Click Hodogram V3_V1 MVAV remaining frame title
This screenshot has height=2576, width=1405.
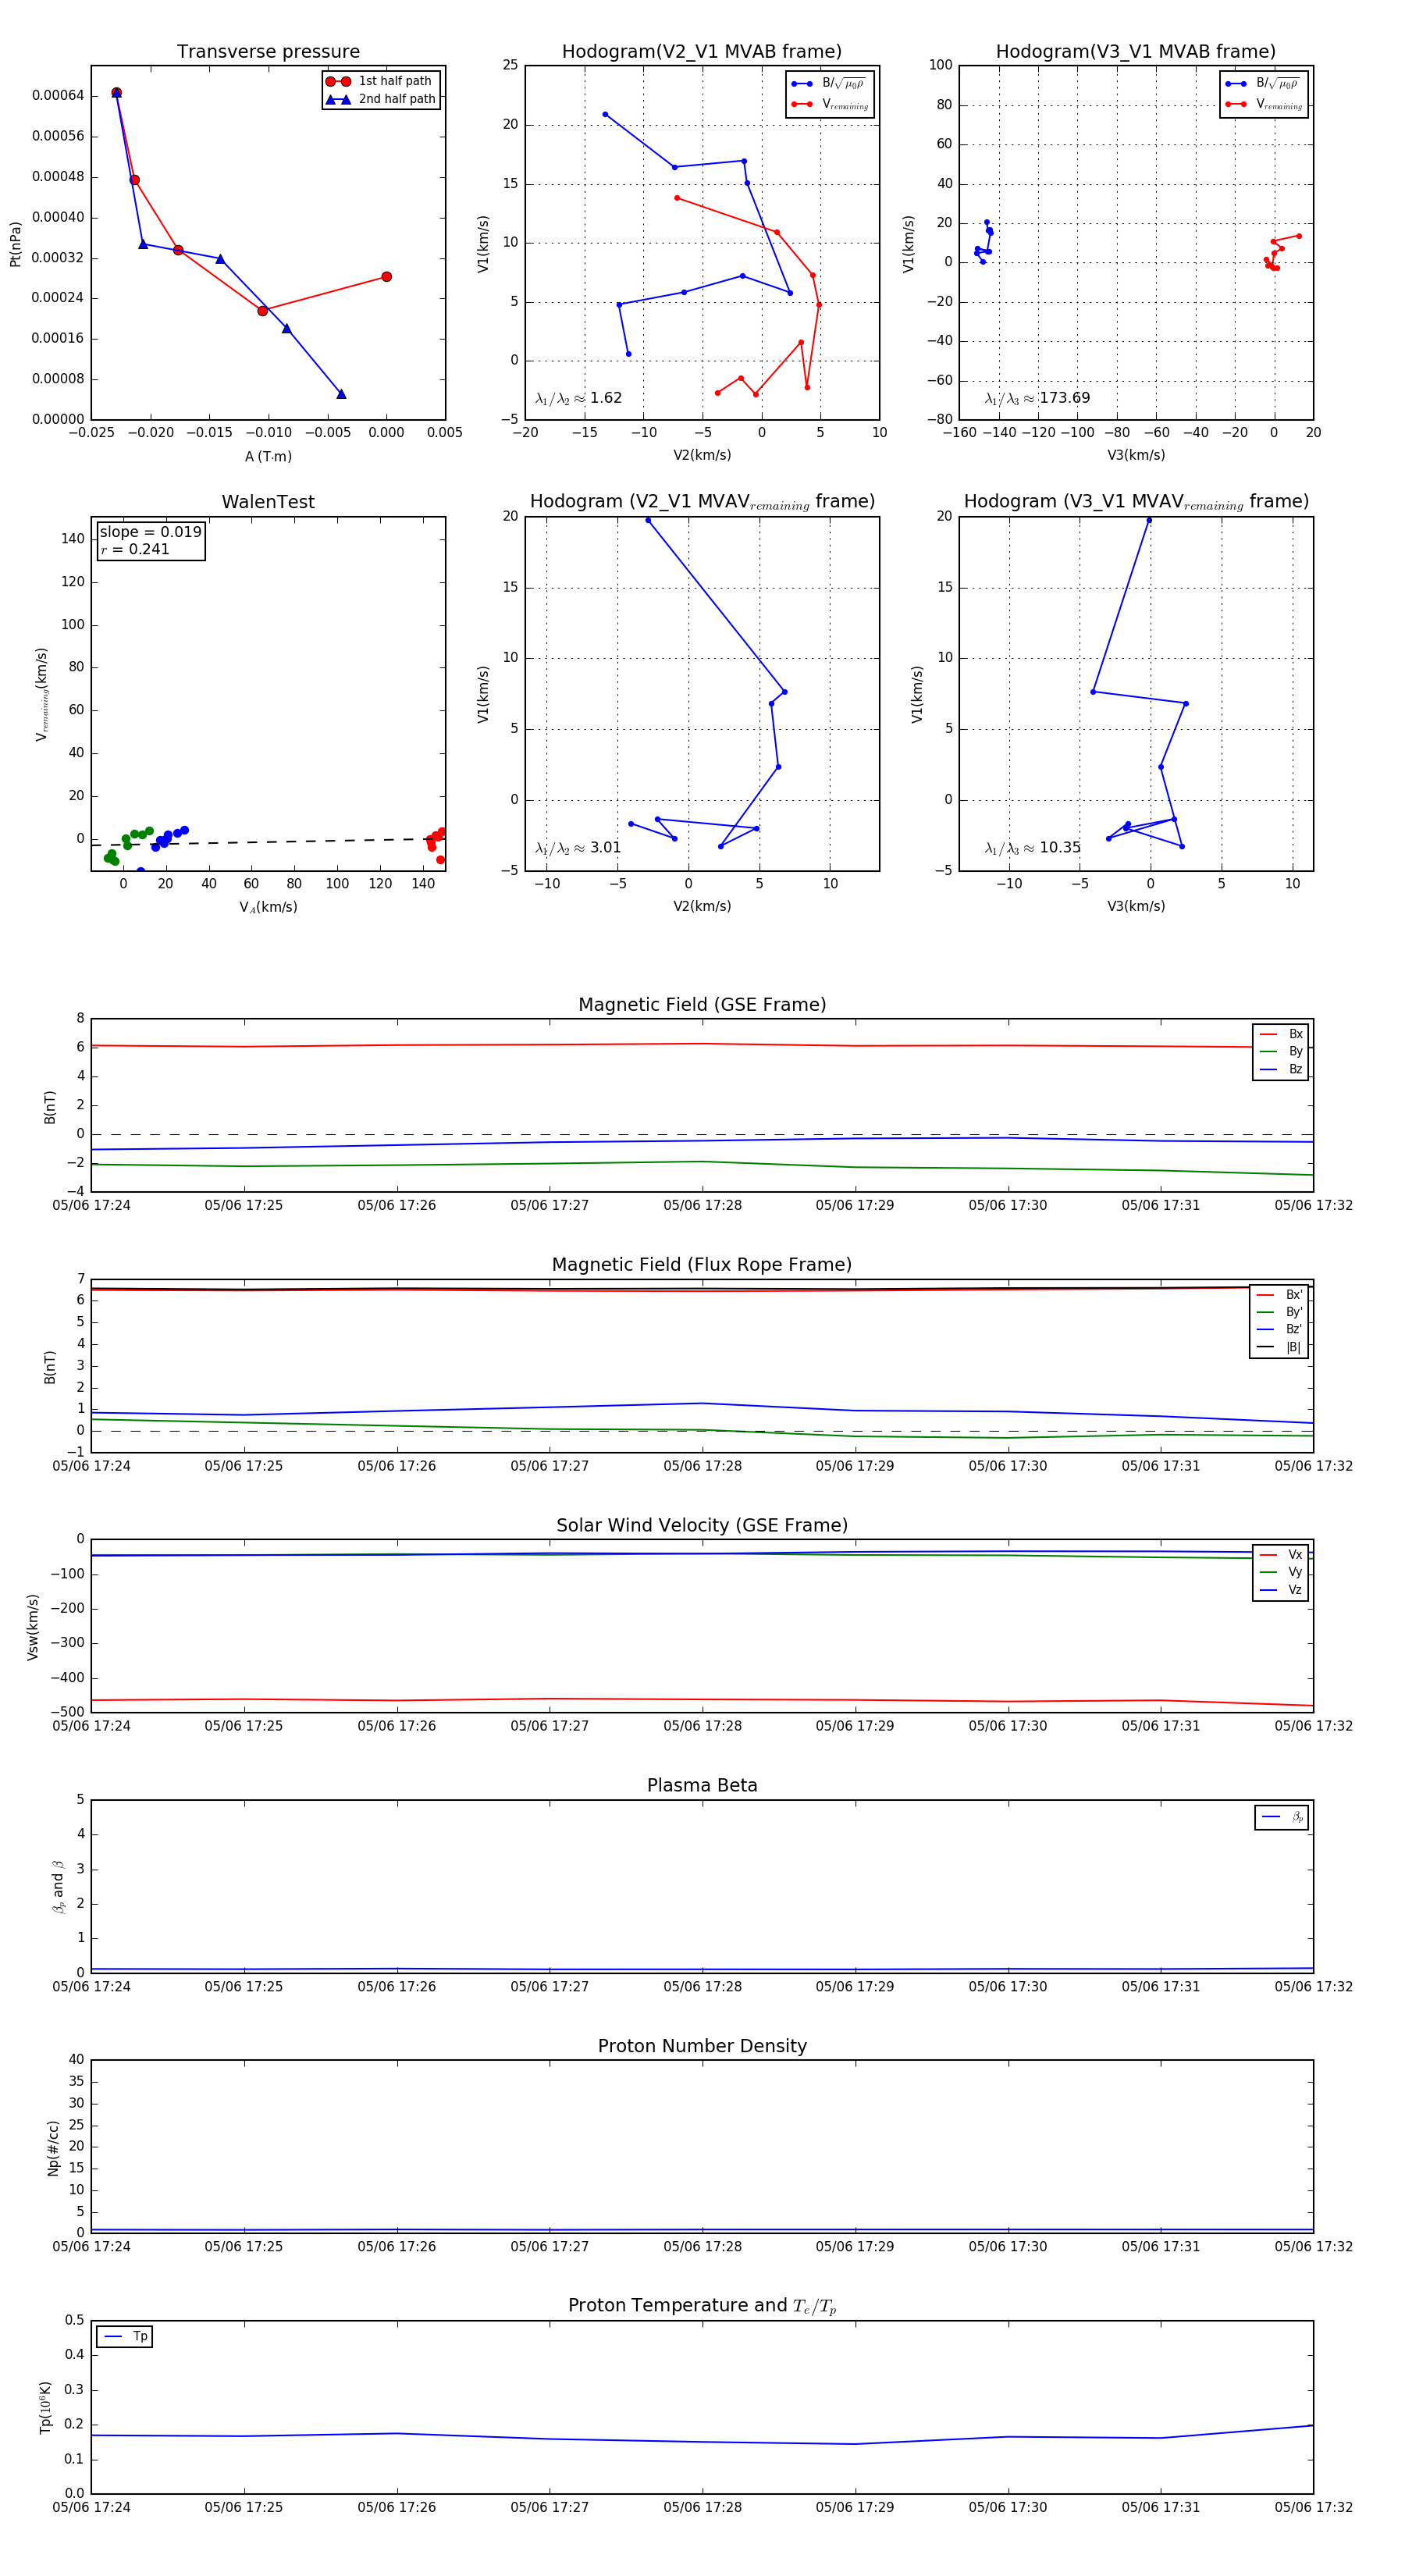click(1136, 502)
